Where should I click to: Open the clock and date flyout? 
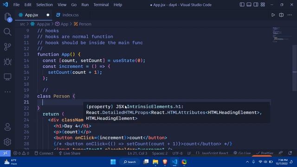point(282,162)
